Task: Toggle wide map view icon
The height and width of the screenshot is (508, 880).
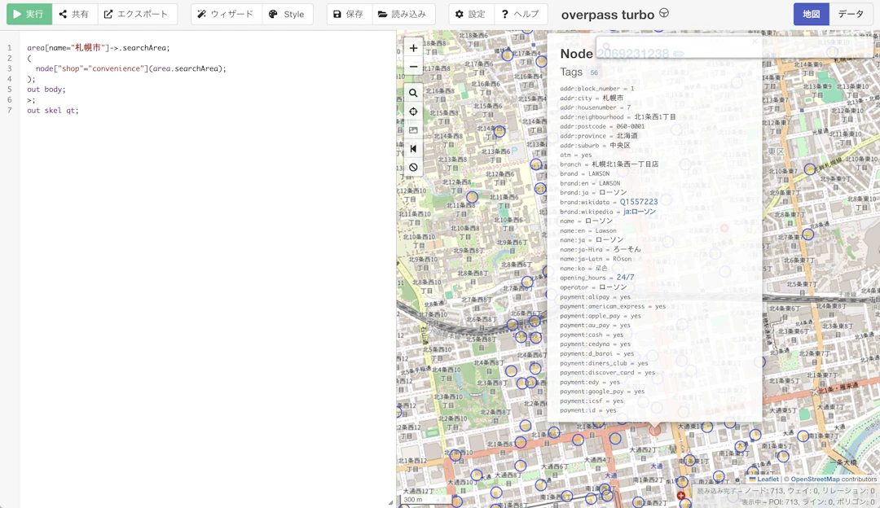Action: click(x=414, y=149)
